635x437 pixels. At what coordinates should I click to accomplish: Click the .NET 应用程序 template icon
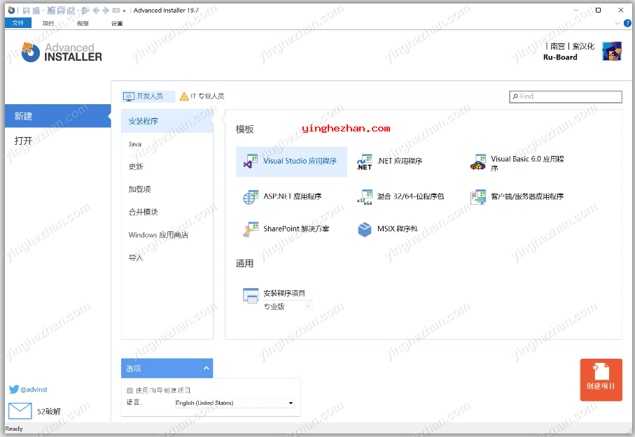tap(364, 162)
